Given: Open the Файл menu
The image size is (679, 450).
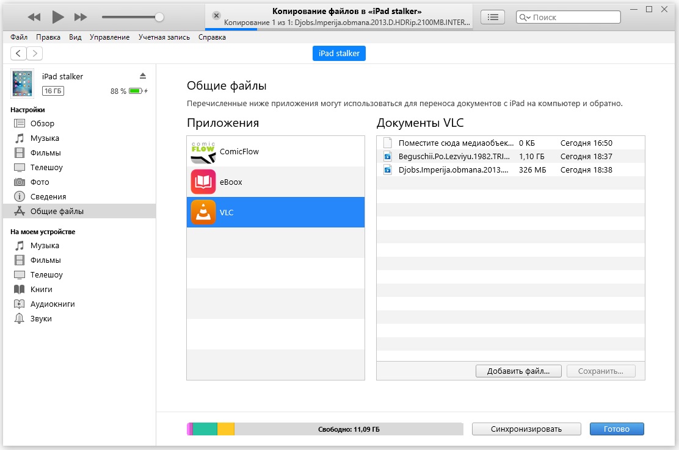Looking at the screenshot, I should click(x=19, y=37).
